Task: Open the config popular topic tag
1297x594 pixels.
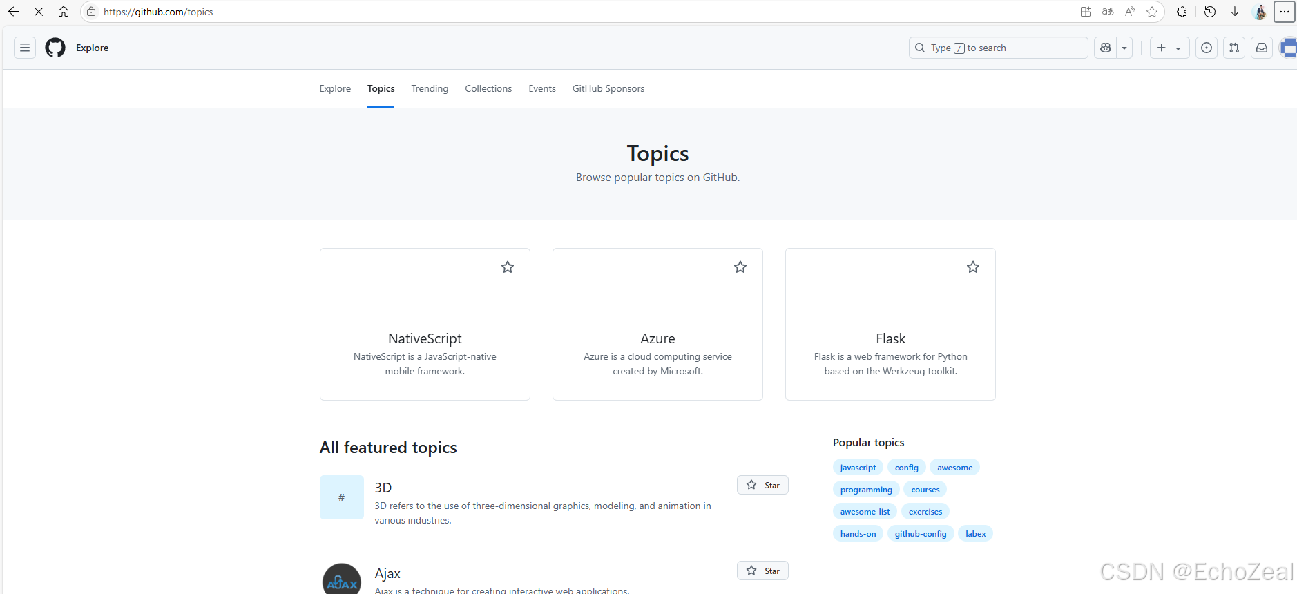Action: [907, 468]
